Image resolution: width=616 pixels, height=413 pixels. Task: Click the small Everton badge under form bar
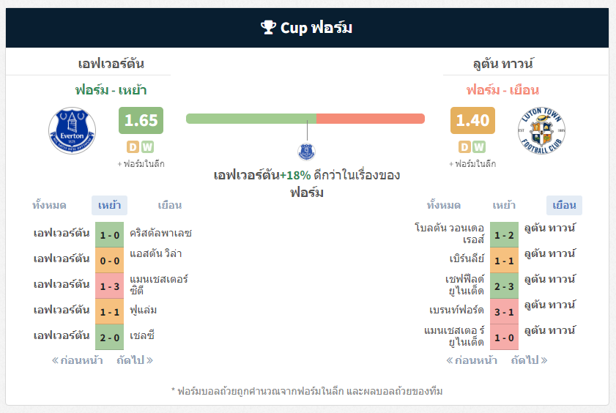(x=306, y=152)
